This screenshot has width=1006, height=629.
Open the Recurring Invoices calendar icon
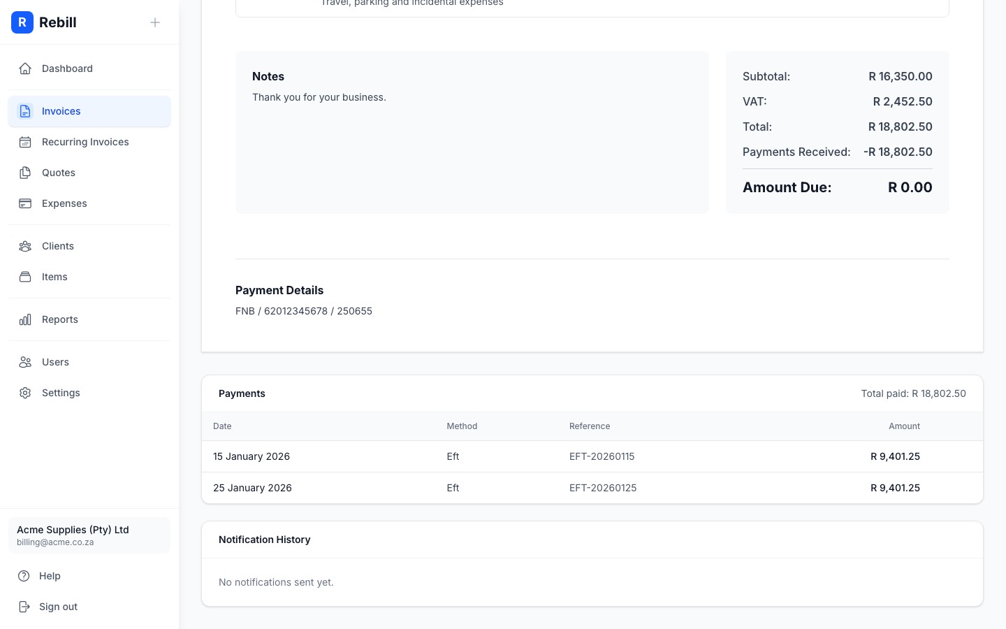tap(25, 142)
